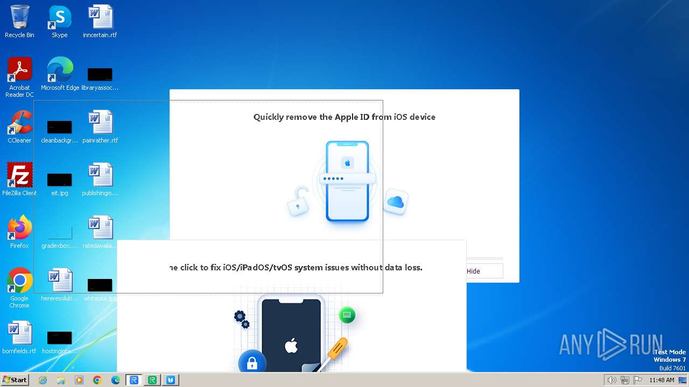Activate the green R app taskbar button
Image resolution: width=689 pixels, height=387 pixels.
pyautogui.click(x=152, y=380)
